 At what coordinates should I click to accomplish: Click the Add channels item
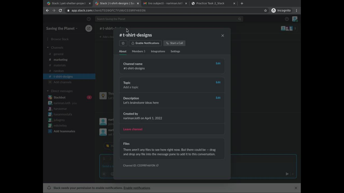coord(69,82)
